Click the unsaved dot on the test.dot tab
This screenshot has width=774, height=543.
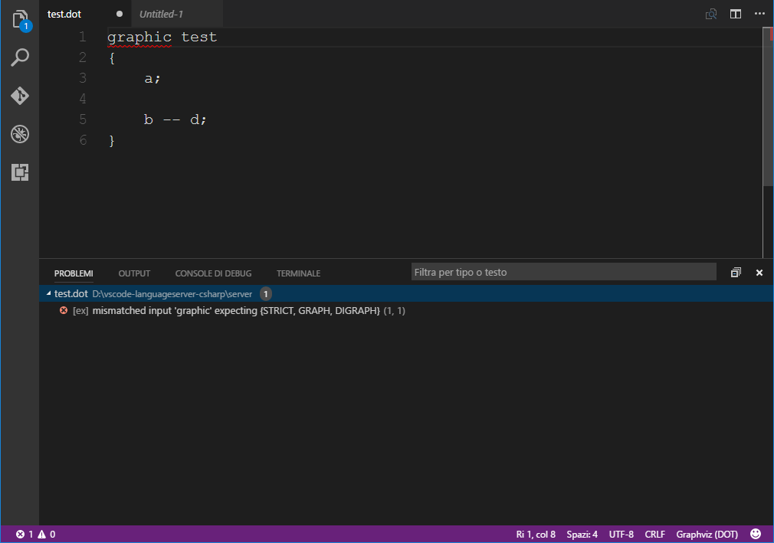119,14
